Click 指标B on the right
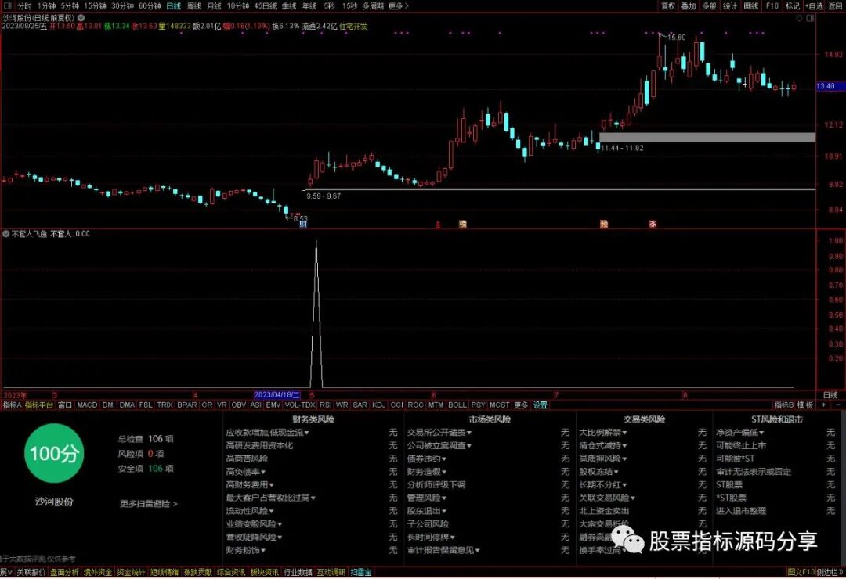The width and height of the screenshot is (846, 579). pos(784,405)
